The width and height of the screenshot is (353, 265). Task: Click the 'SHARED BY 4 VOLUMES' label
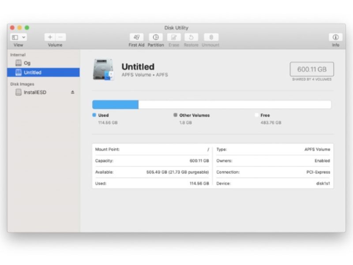(x=312, y=79)
